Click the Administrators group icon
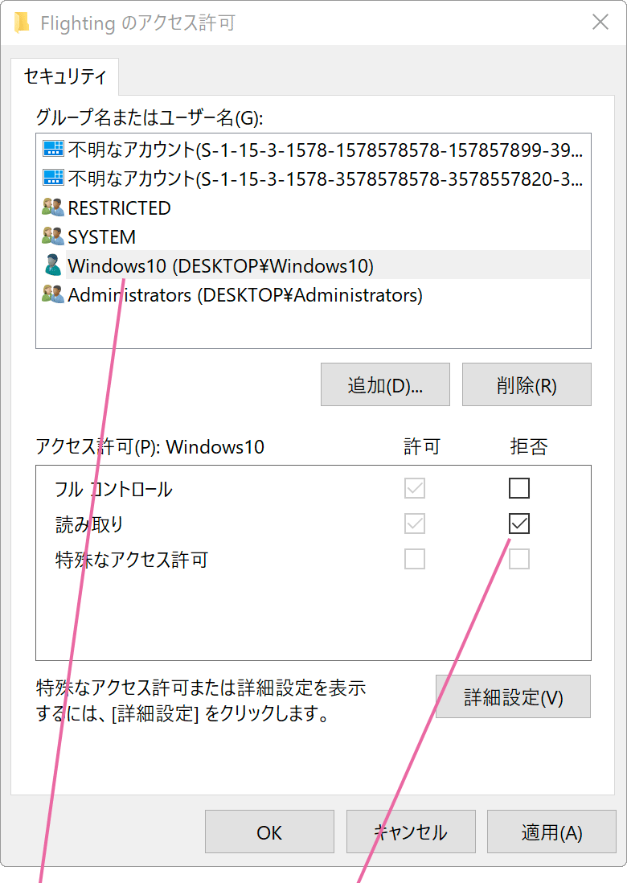 click(53, 294)
